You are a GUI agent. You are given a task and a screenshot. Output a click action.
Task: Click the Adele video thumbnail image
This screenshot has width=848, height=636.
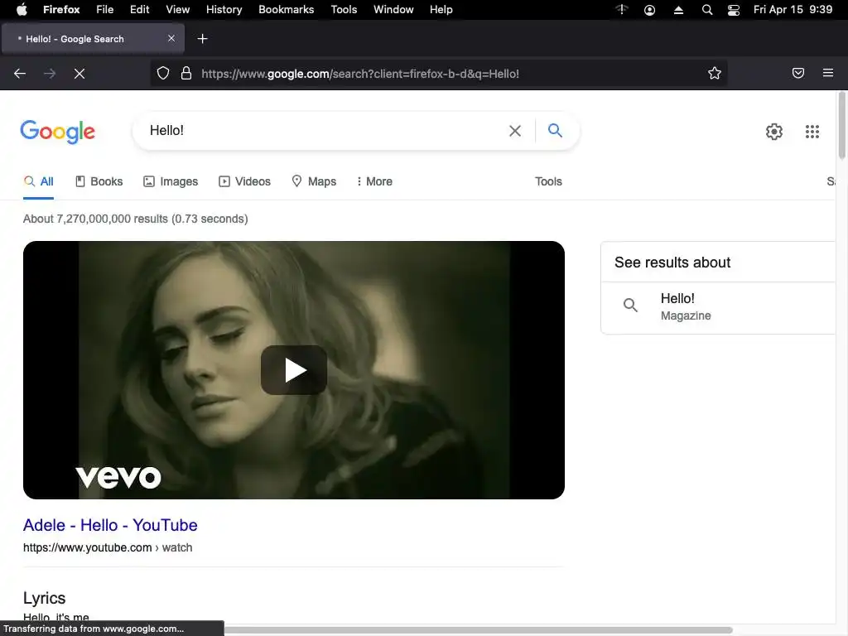click(294, 370)
